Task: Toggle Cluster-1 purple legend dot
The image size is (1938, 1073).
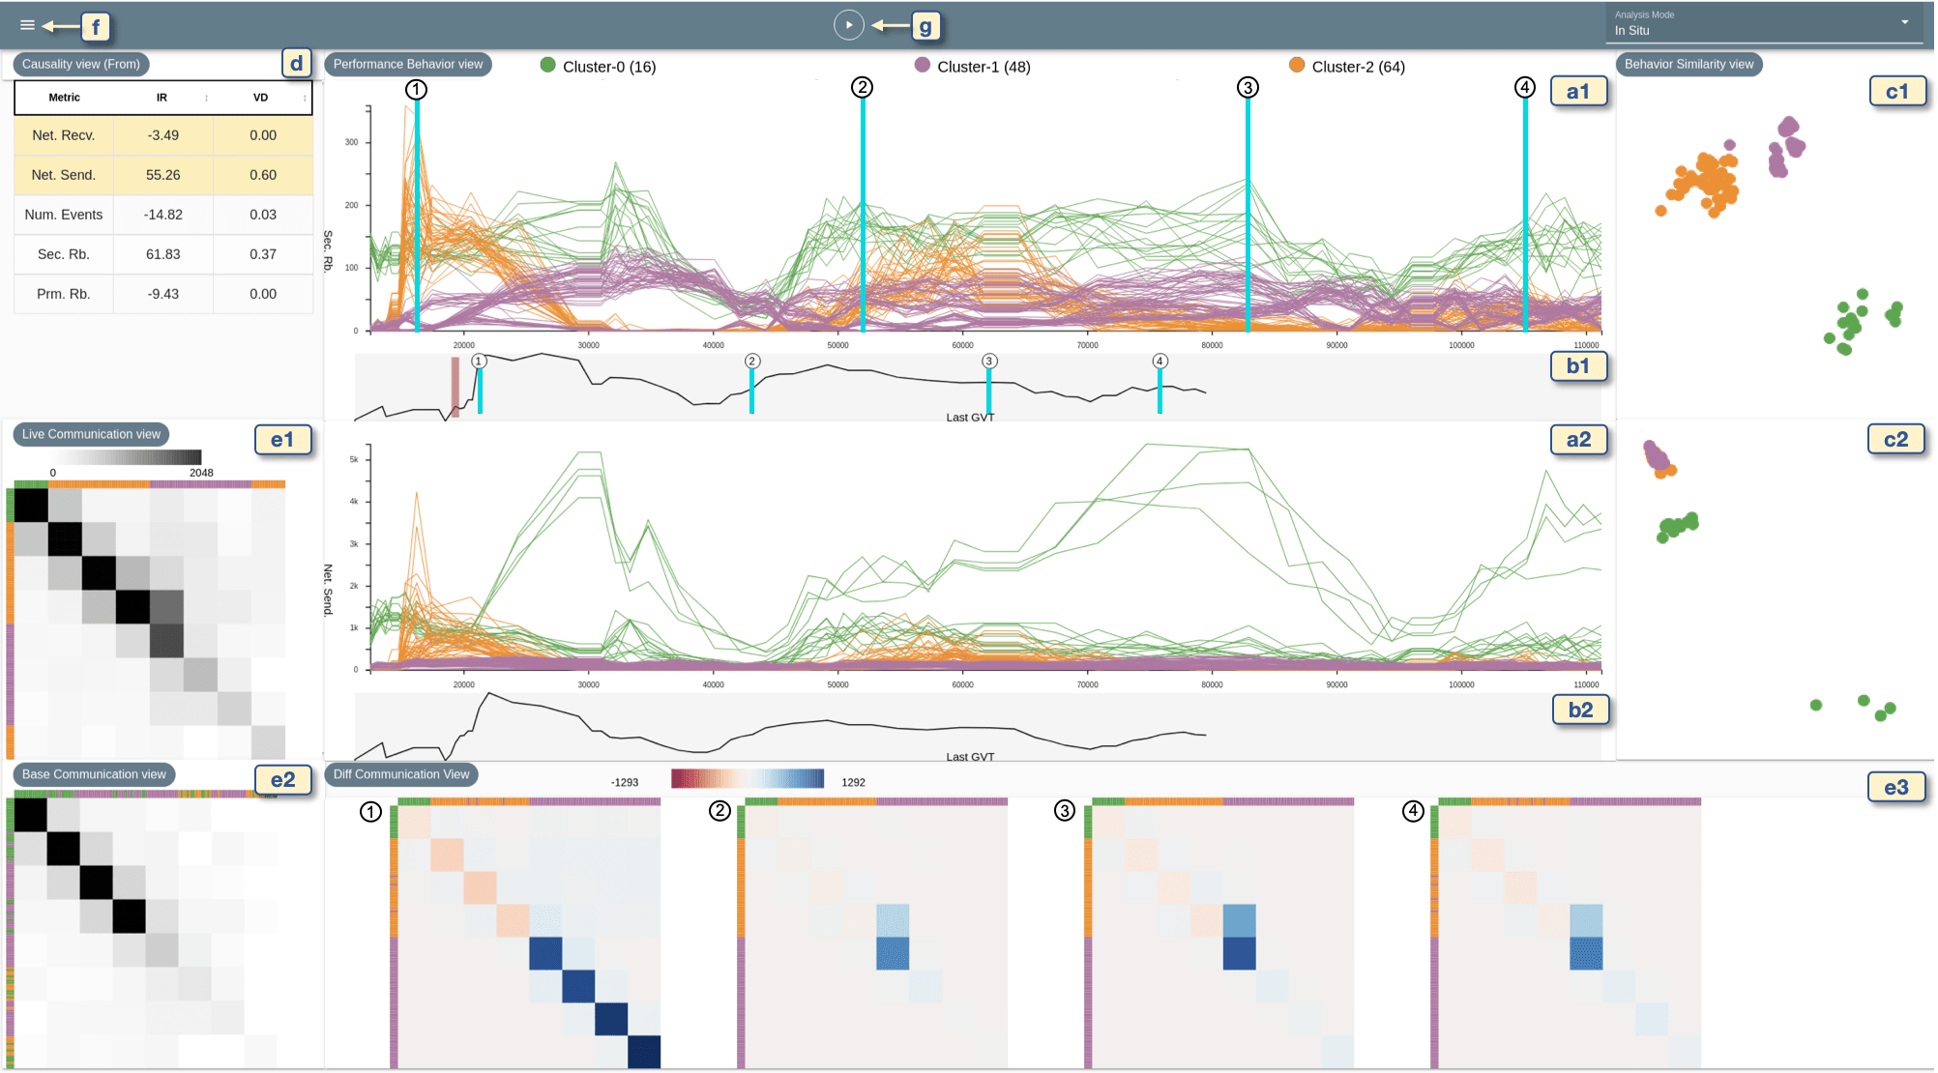Action: pyautogui.click(x=922, y=65)
